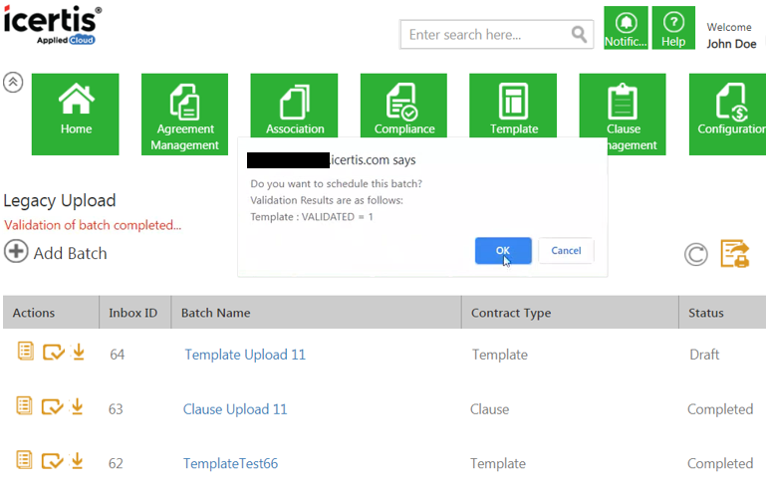Click Template contract type of Template Upload 11
The image size is (766, 489).
point(500,355)
